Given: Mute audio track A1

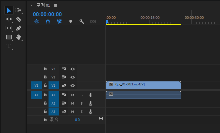Looking at the screenshot, I should [x=72, y=95].
